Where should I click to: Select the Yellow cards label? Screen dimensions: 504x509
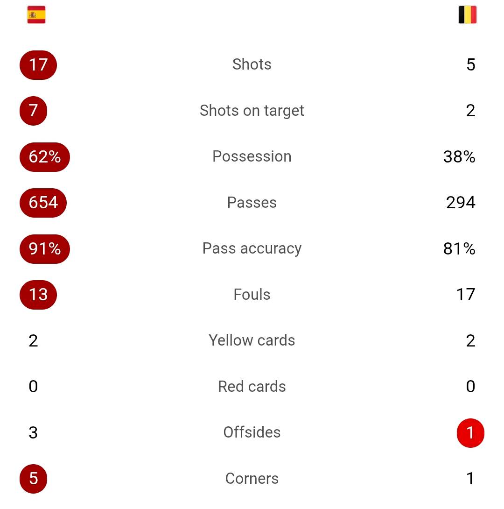click(252, 340)
